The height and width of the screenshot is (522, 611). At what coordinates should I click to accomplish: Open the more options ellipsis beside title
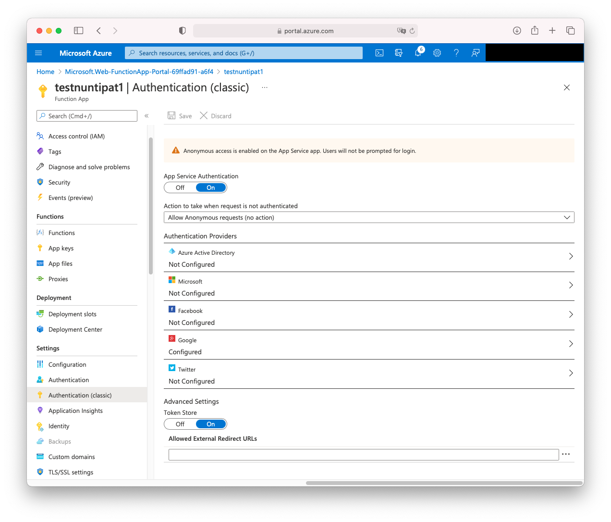tap(265, 87)
